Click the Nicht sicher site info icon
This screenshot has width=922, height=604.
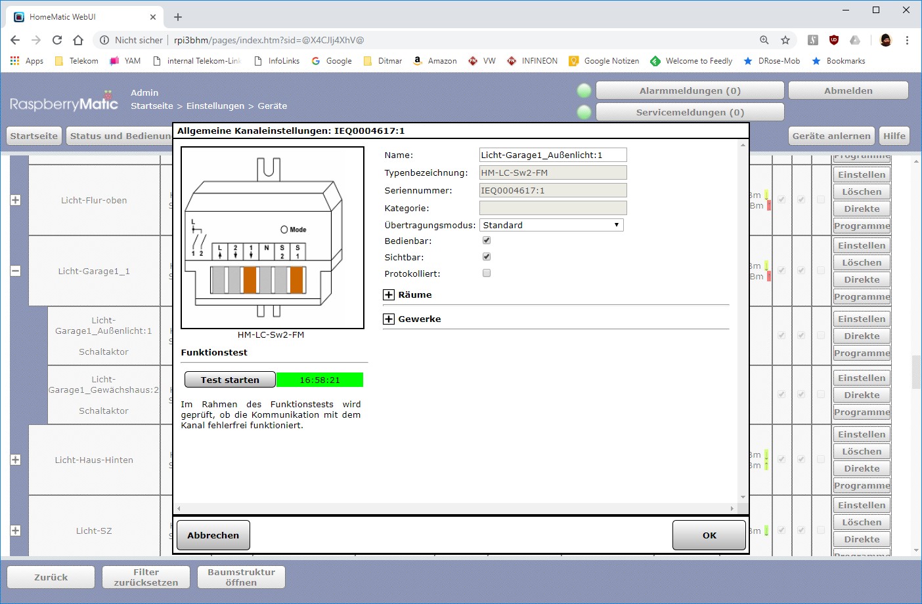104,40
